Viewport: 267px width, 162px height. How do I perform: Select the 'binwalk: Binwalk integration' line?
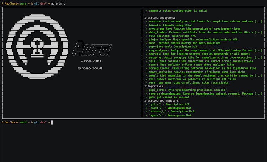pos(169,25)
